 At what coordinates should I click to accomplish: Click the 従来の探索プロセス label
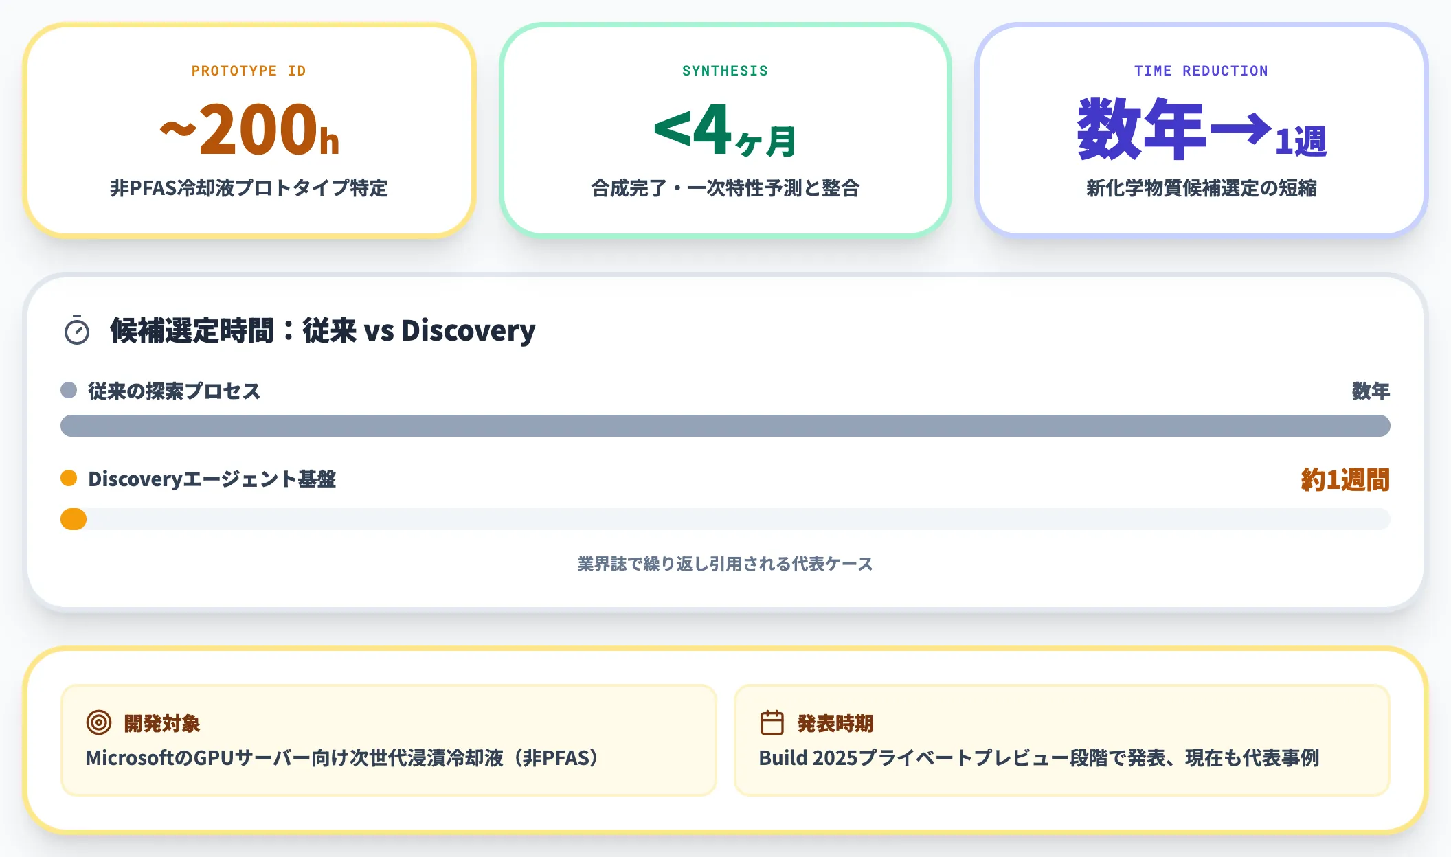(x=174, y=391)
